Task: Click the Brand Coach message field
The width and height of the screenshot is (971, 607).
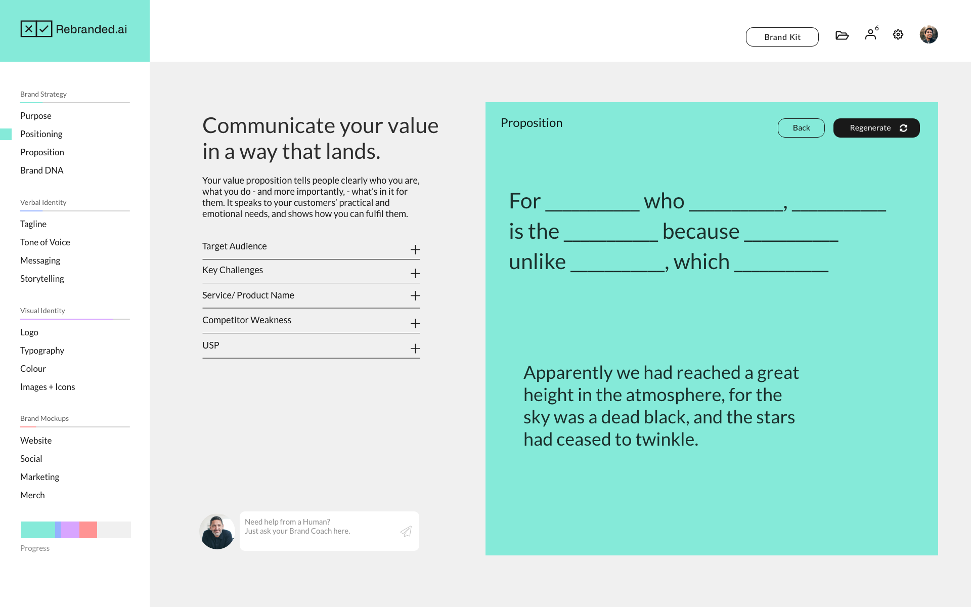Action: 329,531
